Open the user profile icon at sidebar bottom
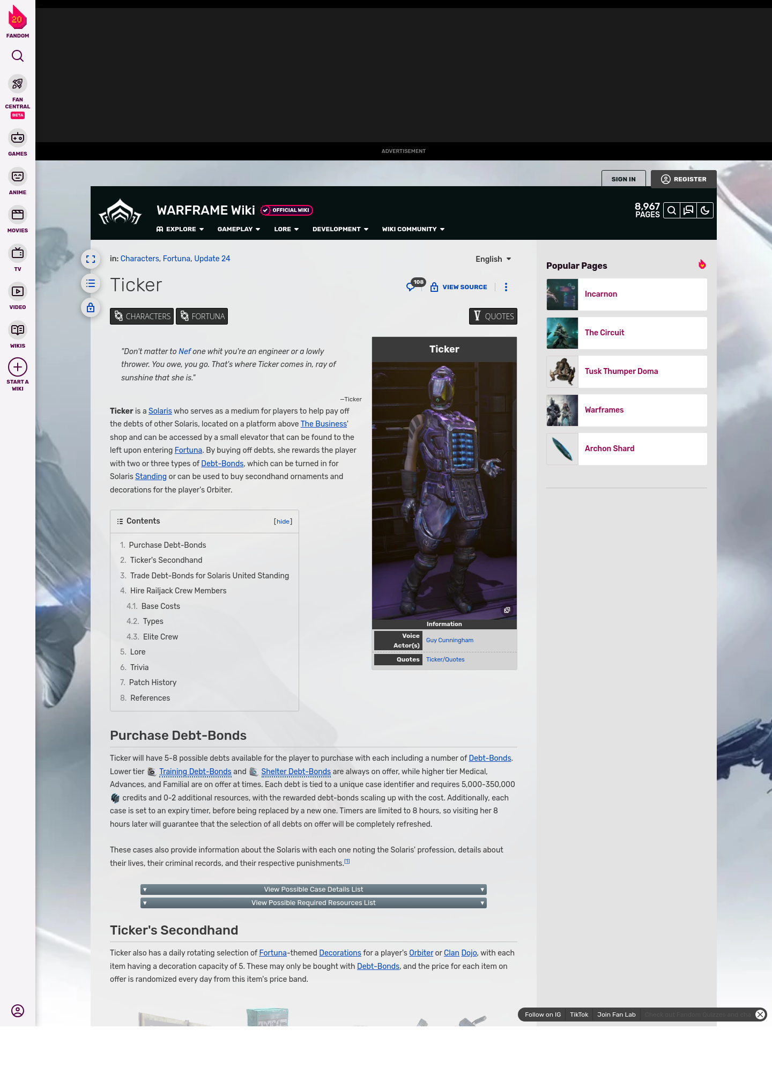Viewport: 772px width, 1073px height. 18,1011
